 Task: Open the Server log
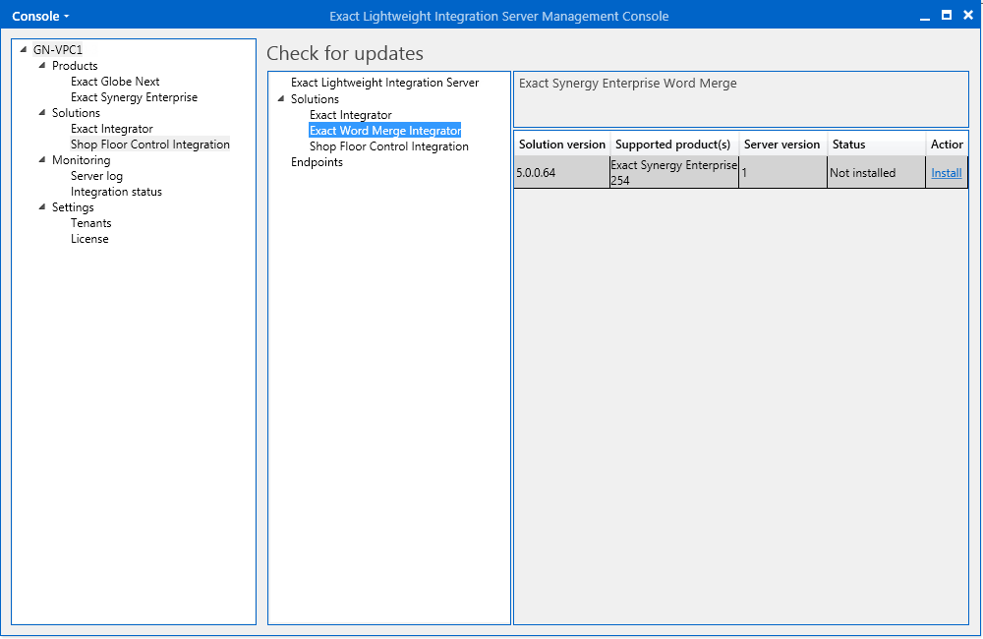(x=96, y=176)
